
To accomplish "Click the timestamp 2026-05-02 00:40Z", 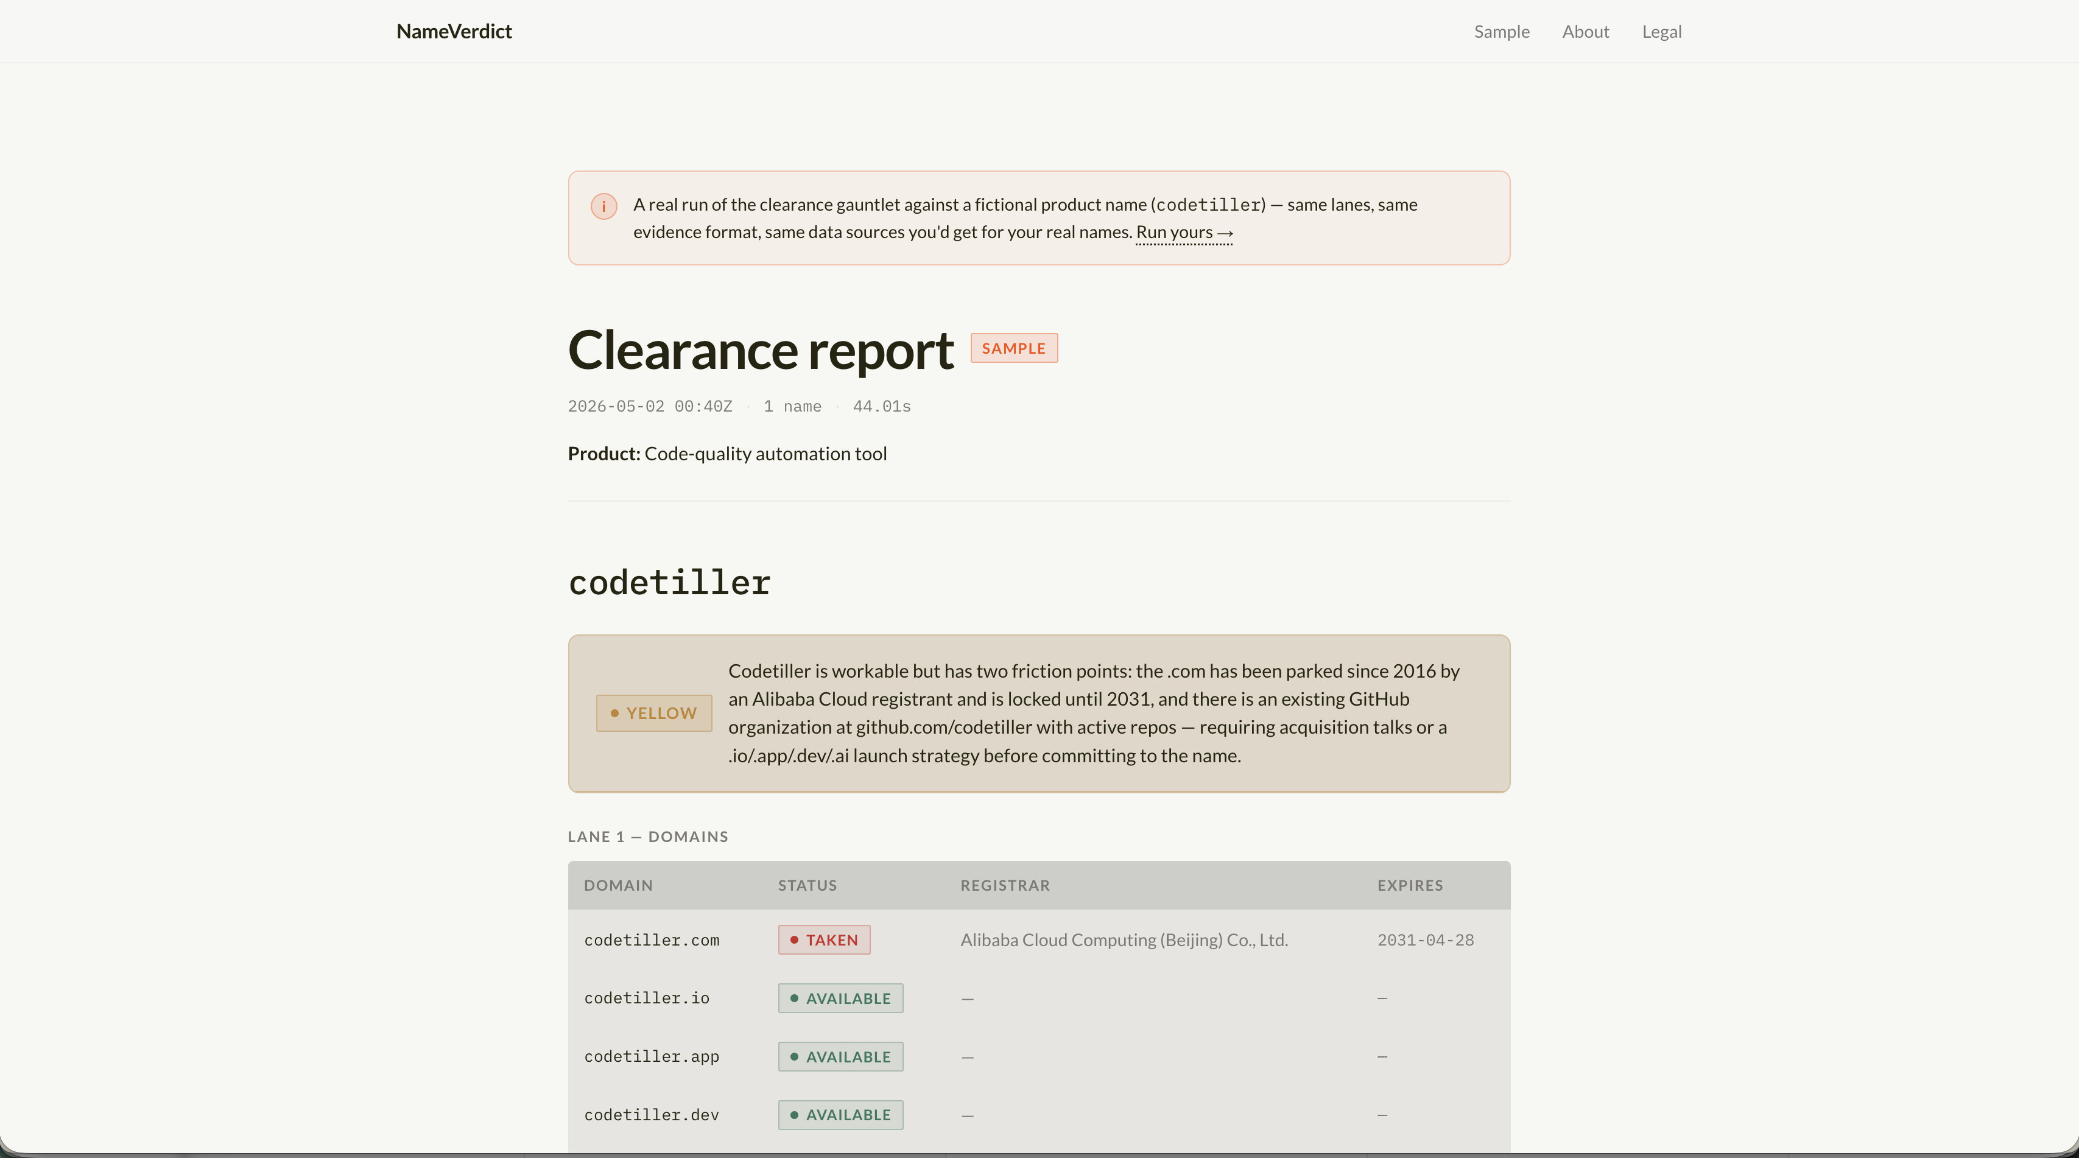I will click(x=650, y=407).
